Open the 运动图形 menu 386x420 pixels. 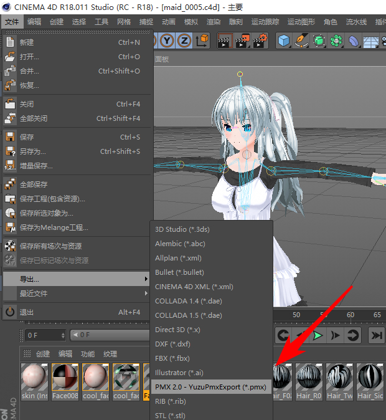coord(301,22)
